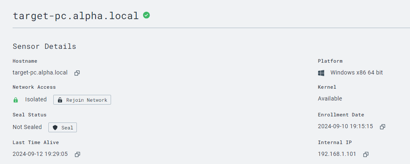Click the Windows platform logo icon
This screenshot has width=410, height=164.
pyautogui.click(x=321, y=73)
